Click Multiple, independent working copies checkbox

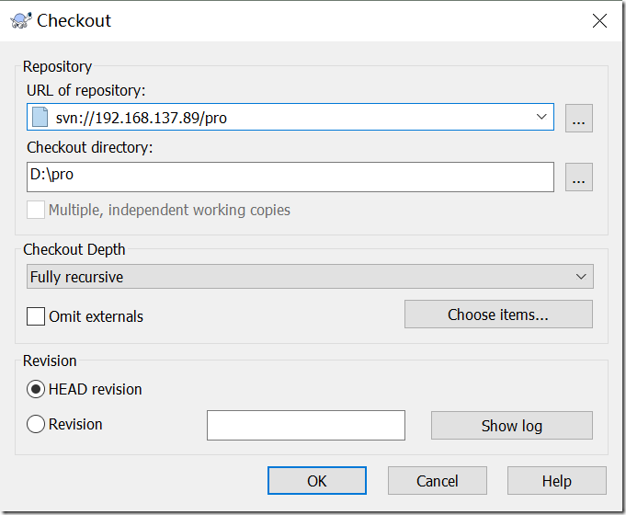(x=36, y=210)
